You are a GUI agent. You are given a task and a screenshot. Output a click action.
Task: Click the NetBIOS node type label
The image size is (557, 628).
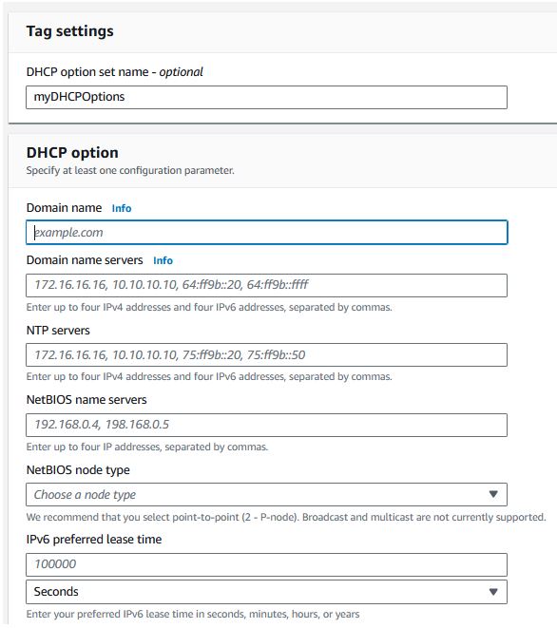pyautogui.click(x=78, y=469)
